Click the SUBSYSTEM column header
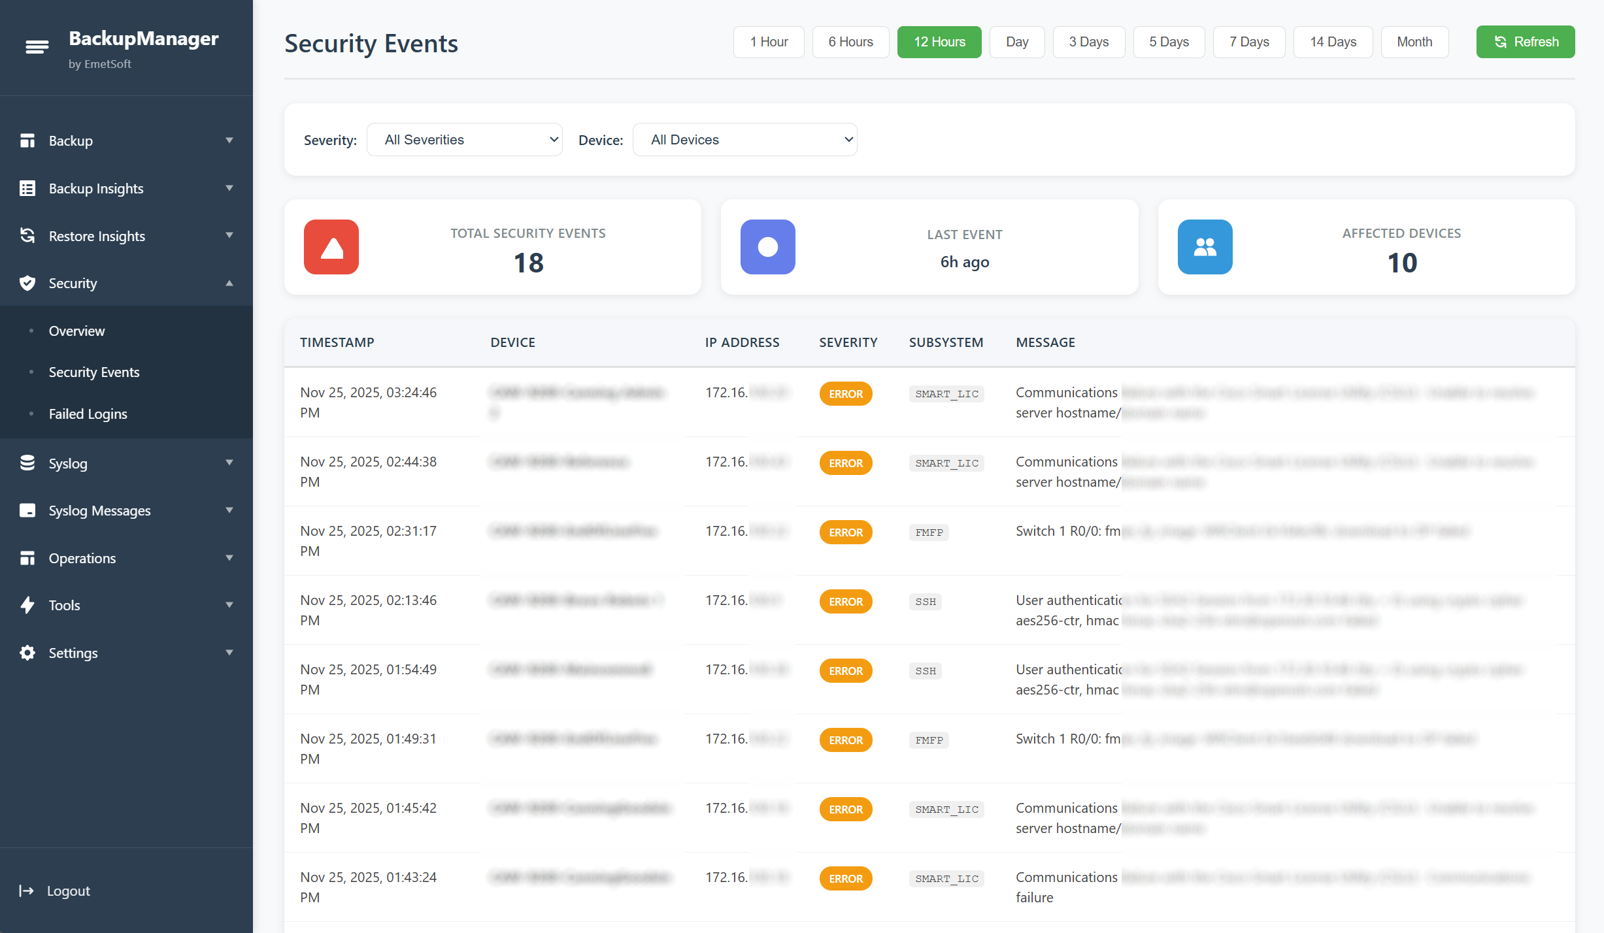 946,342
